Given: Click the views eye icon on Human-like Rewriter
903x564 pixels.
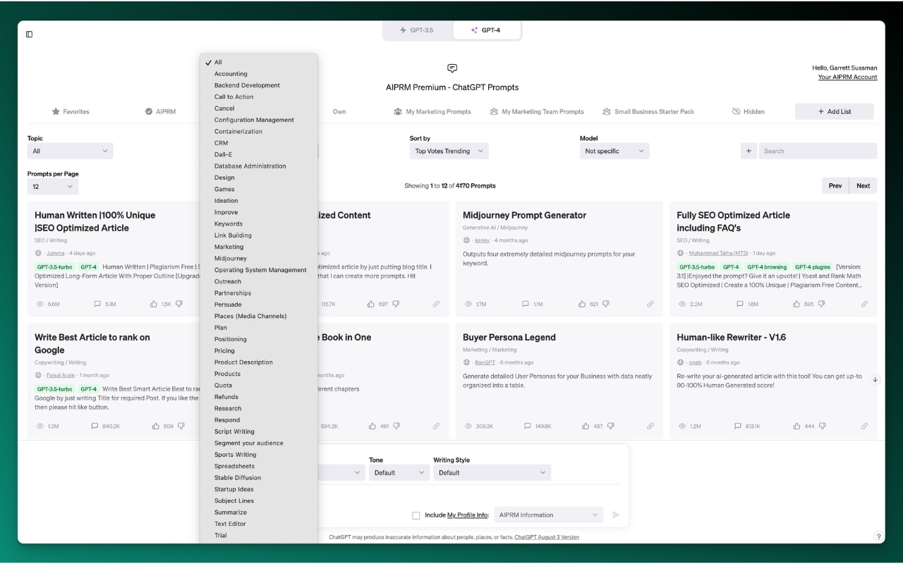Looking at the screenshot, I should pos(681,426).
